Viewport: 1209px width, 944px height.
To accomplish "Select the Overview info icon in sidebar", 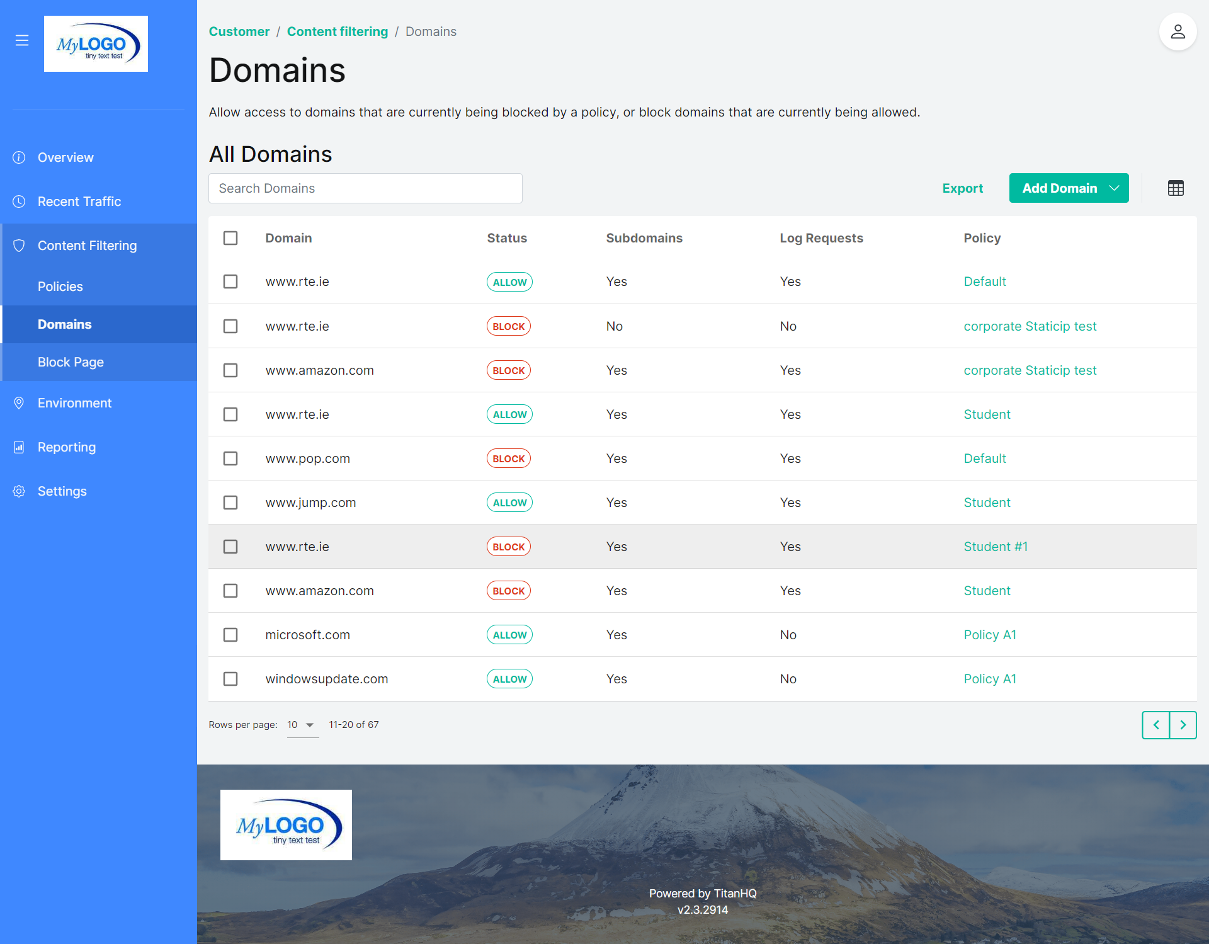I will (x=19, y=157).
